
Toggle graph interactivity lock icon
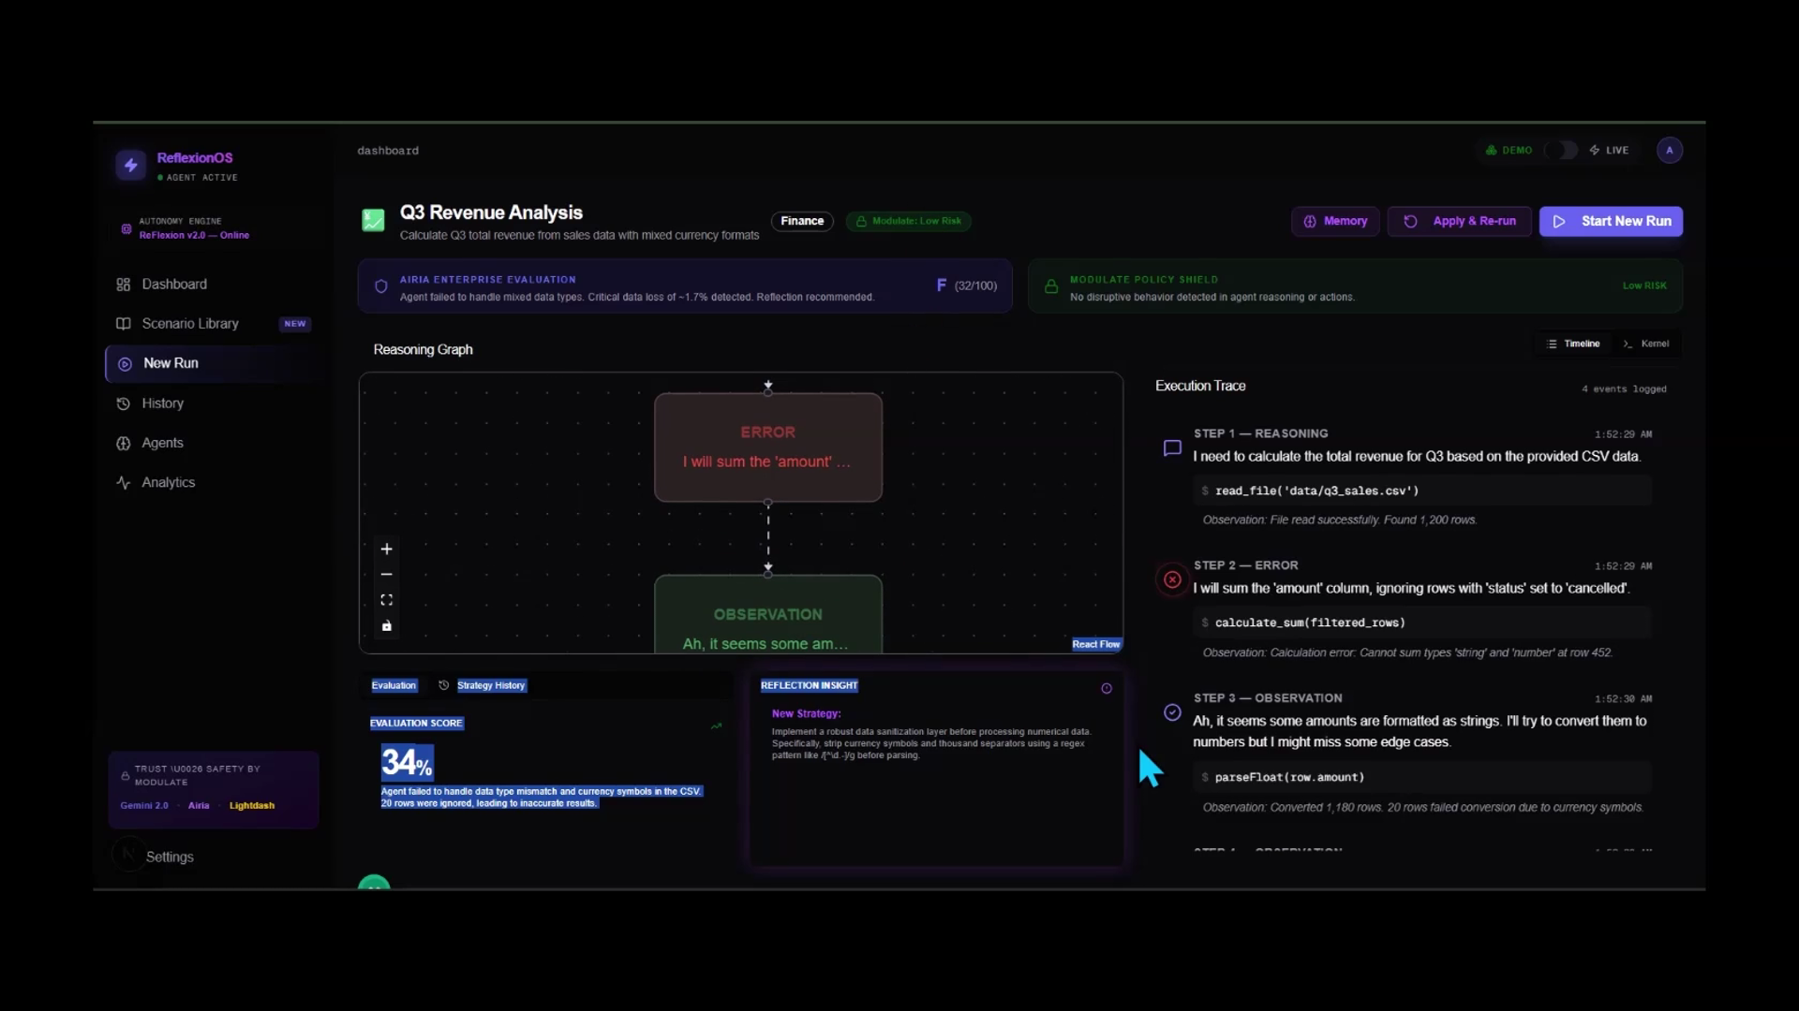(x=386, y=625)
